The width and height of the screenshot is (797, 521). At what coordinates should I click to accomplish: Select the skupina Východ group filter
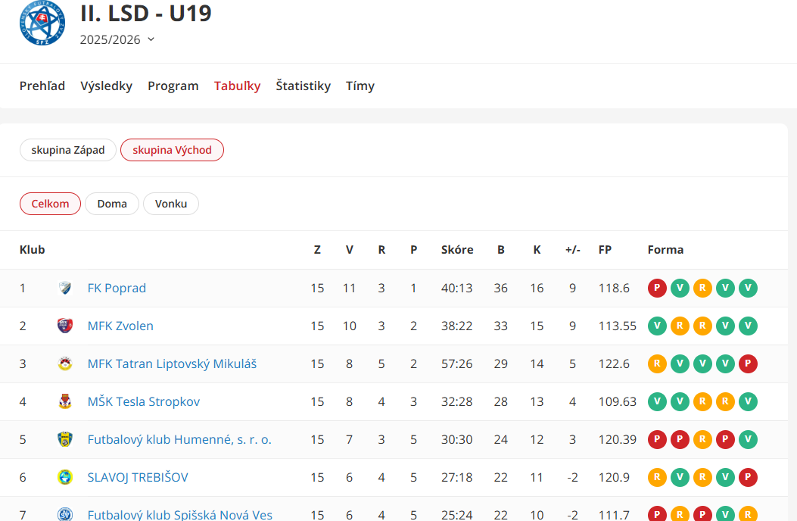click(172, 150)
